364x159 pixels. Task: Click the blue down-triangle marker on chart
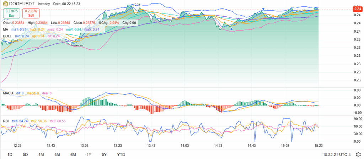[263, 9]
